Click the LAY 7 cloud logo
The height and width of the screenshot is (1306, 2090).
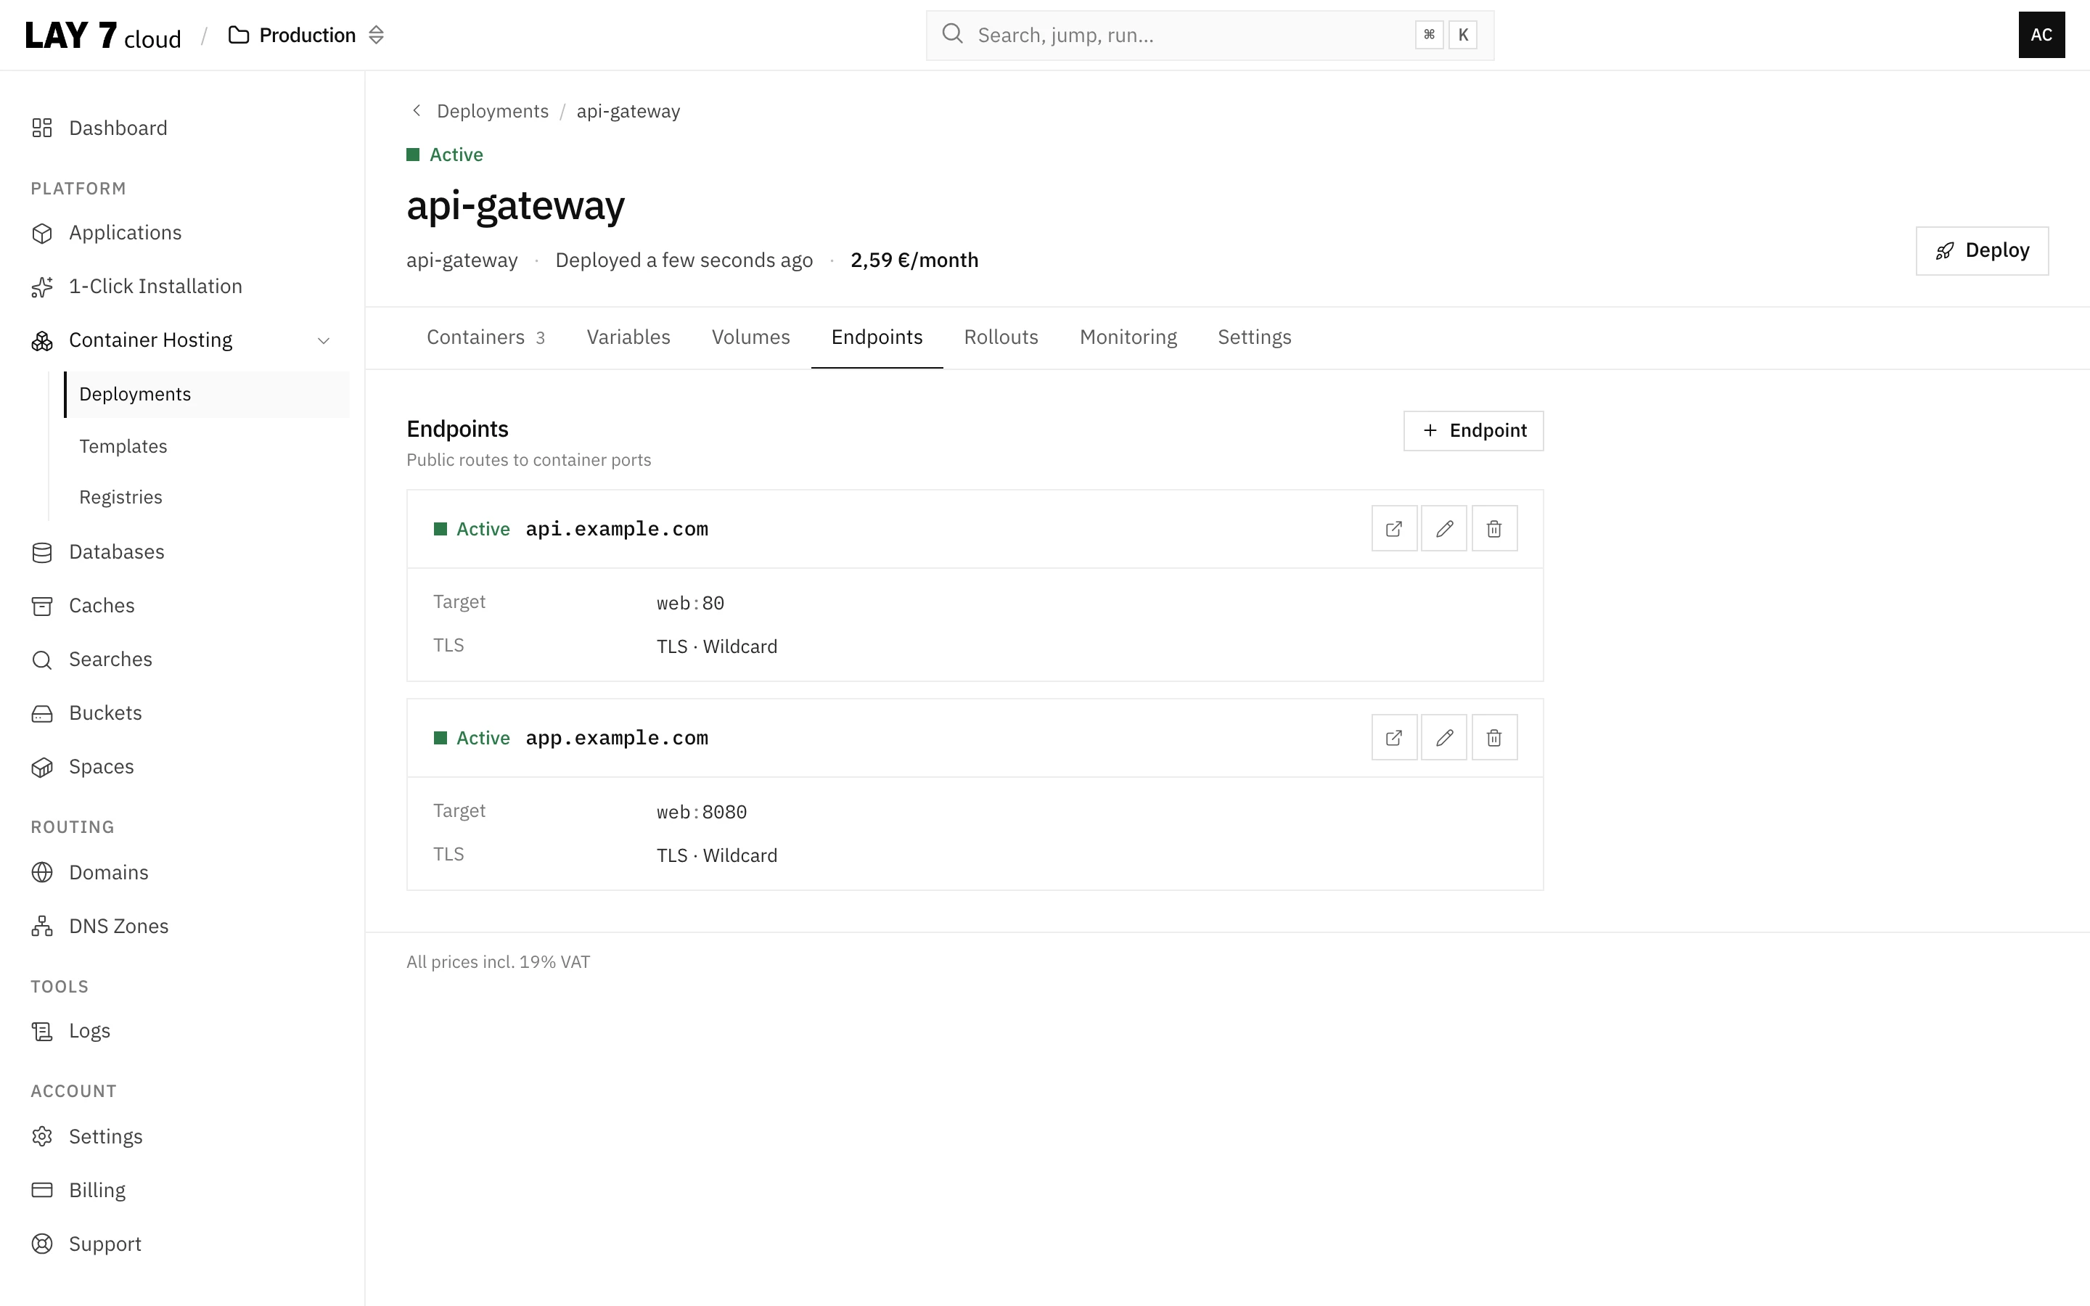pyautogui.click(x=103, y=36)
